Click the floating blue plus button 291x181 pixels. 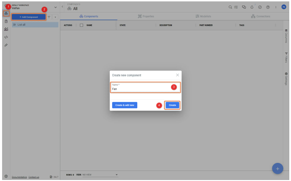click(x=277, y=168)
